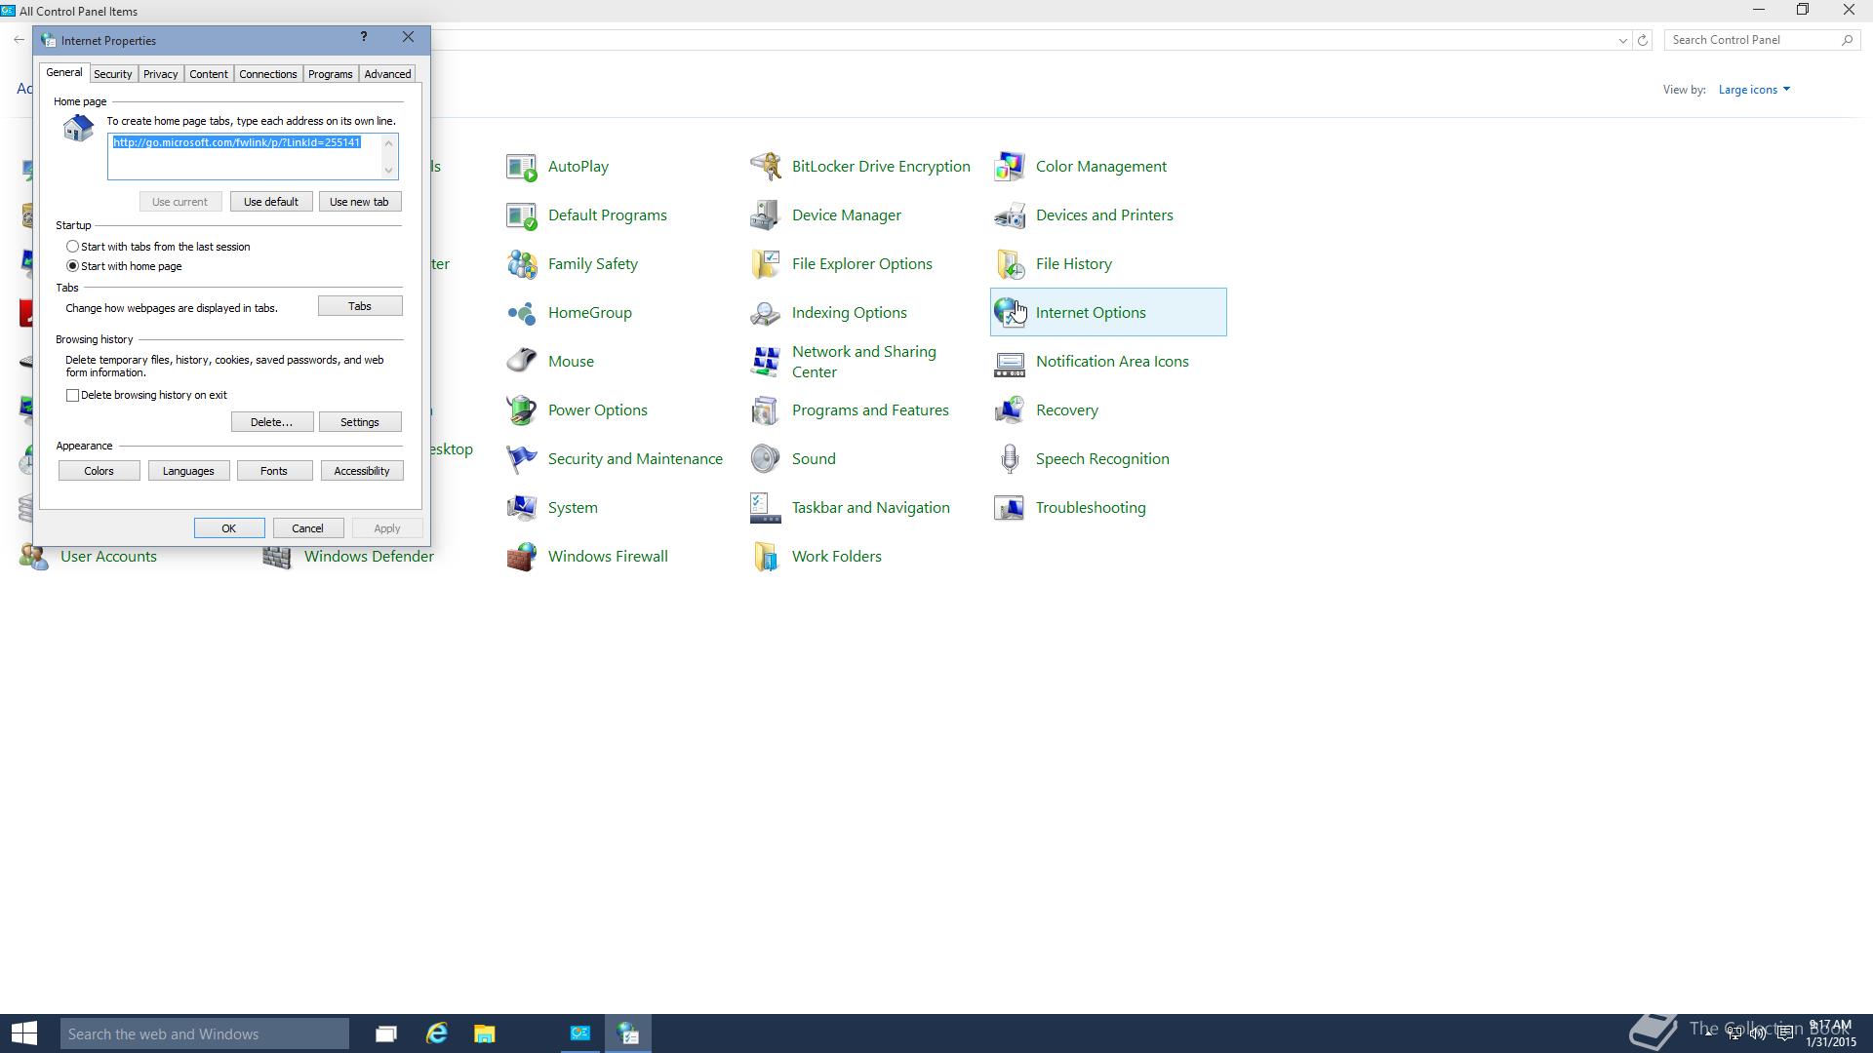
Task: Switch to the Privacy tab
Action: click(160, 74)
